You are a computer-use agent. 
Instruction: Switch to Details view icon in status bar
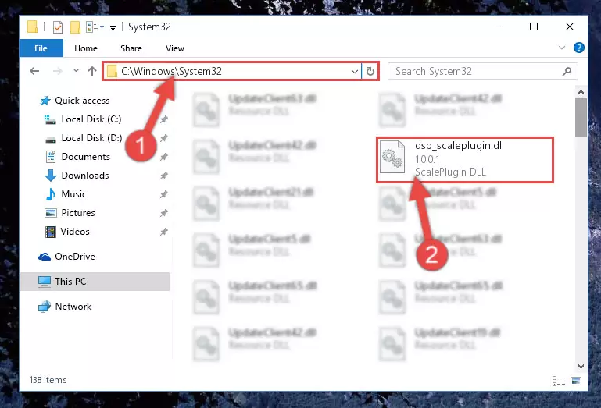click(559, 381)
